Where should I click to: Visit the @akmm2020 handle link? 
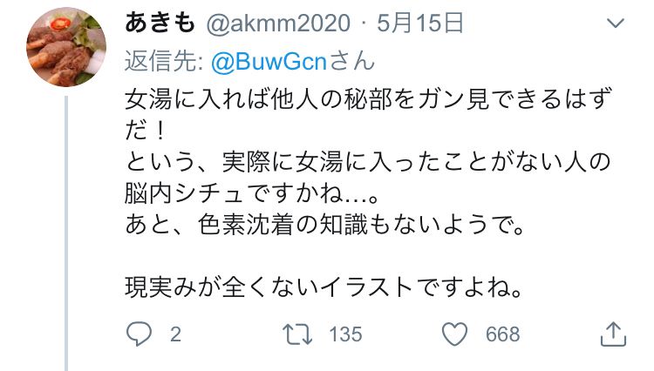[x=278, y=24]
